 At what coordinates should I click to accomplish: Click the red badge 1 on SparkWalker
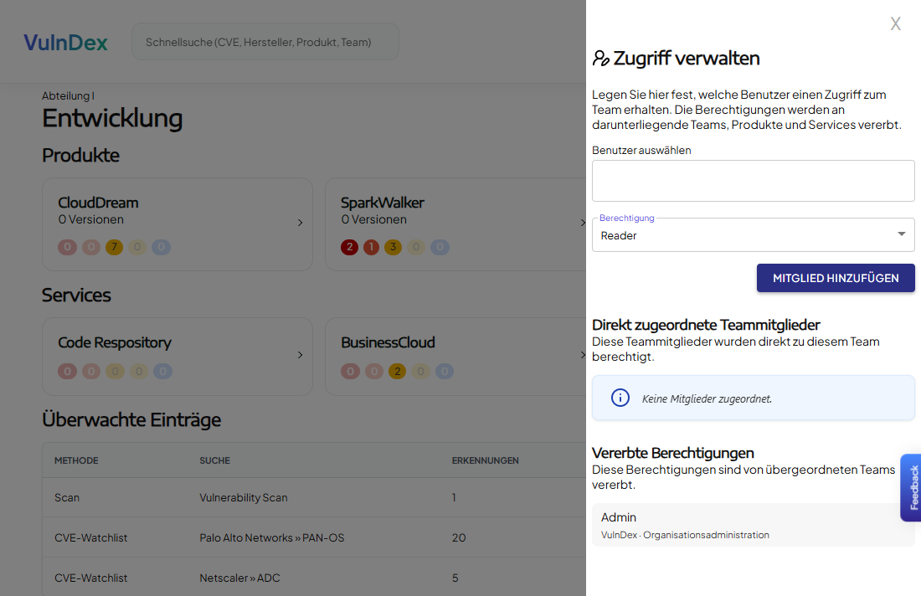(371, 248)
